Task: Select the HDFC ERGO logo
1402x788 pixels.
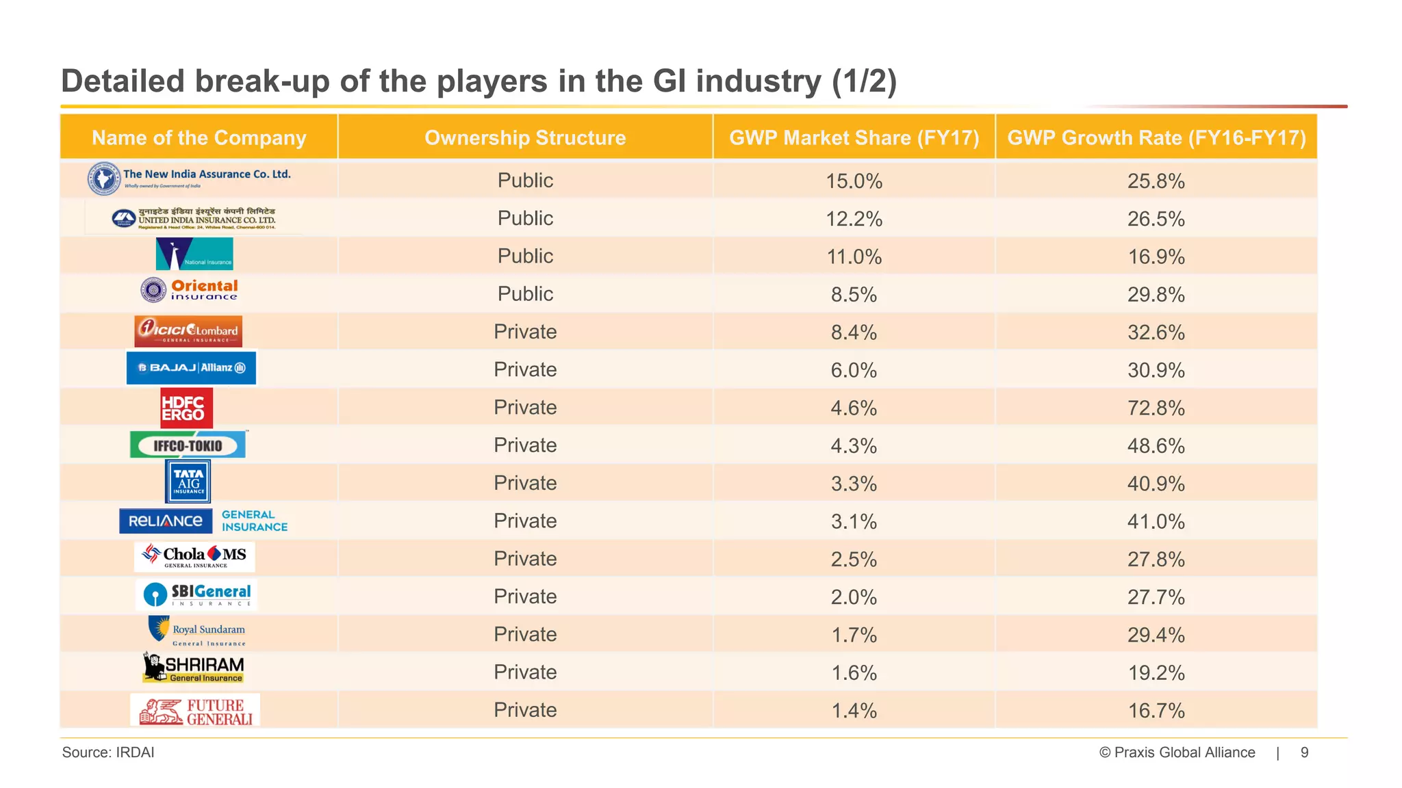Action: 186,408
